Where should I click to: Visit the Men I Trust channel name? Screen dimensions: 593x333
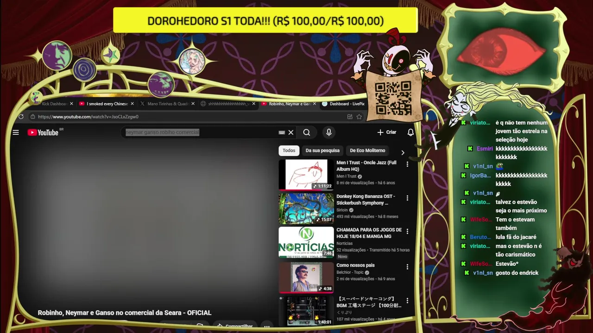coord(347,176)
